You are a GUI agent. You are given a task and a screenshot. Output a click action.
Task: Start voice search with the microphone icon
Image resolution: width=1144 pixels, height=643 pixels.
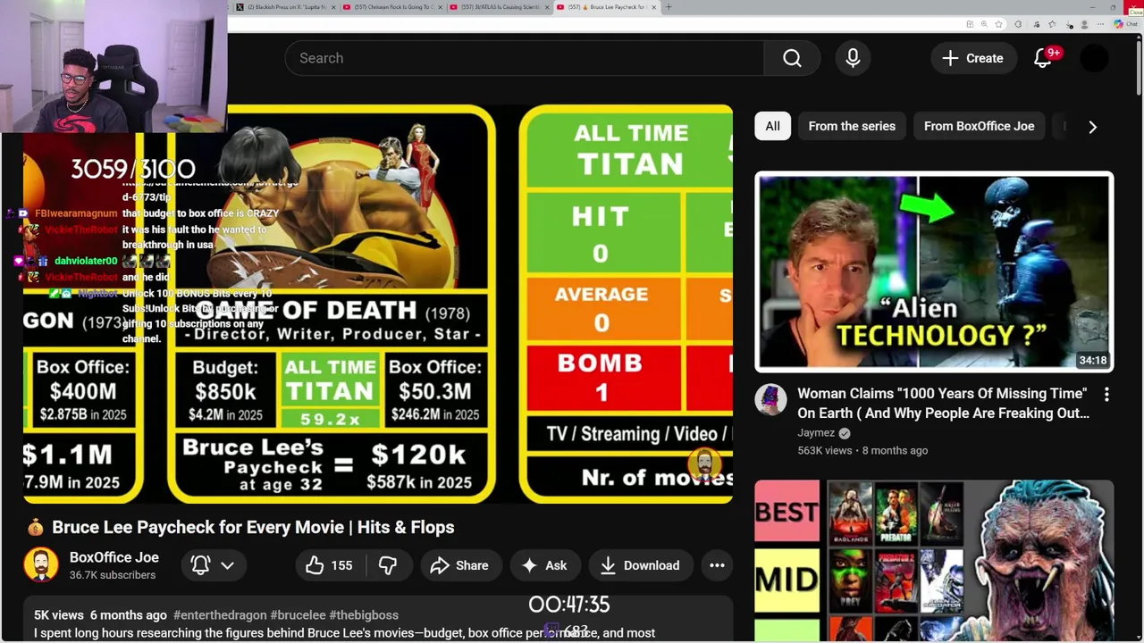(853, 58)
